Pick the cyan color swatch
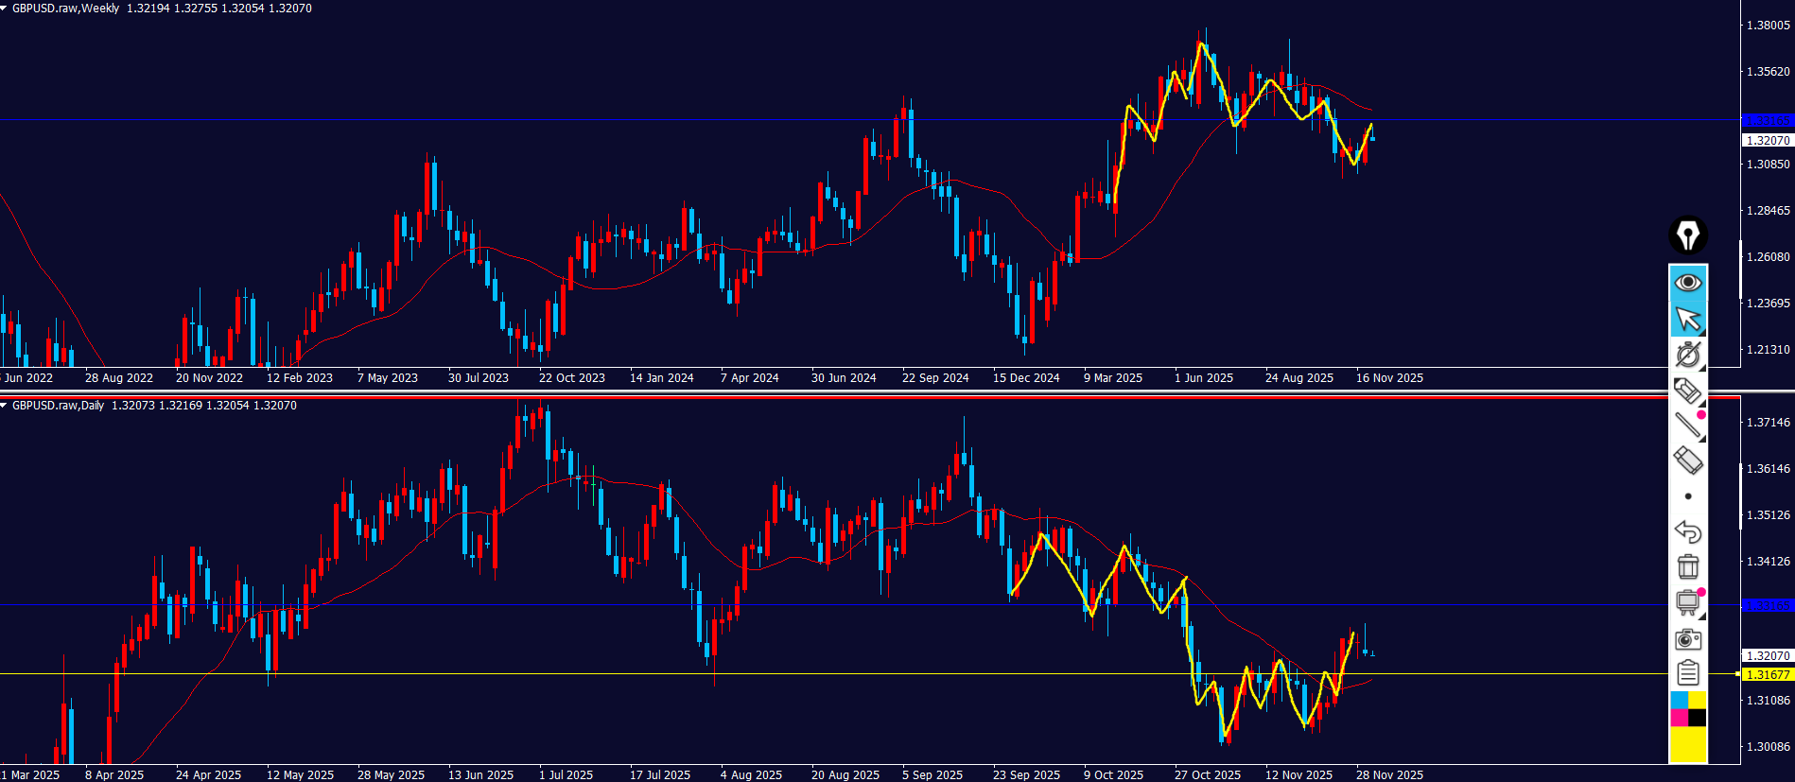The width and height of the screenshot is (1795, 782). [x=1679, y=700]
